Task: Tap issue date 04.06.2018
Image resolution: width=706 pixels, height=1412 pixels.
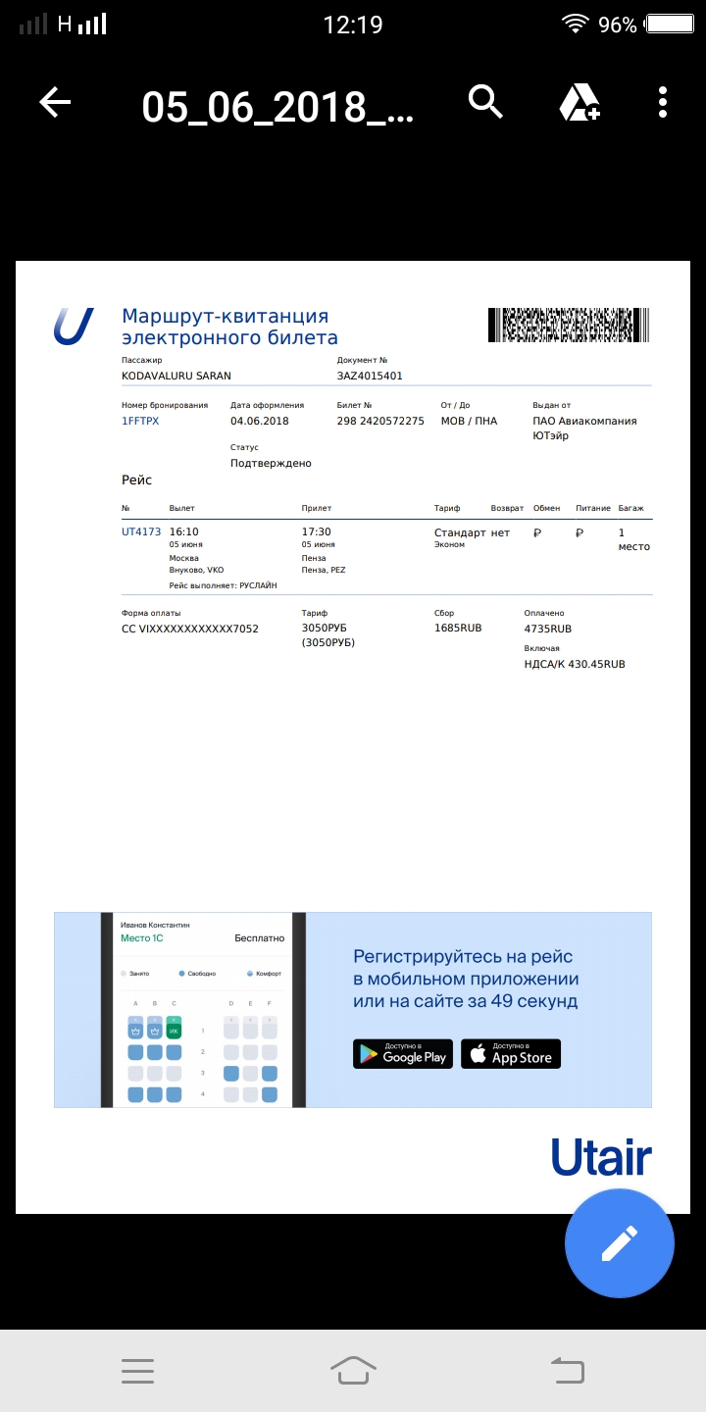Action: coord(260,421)
